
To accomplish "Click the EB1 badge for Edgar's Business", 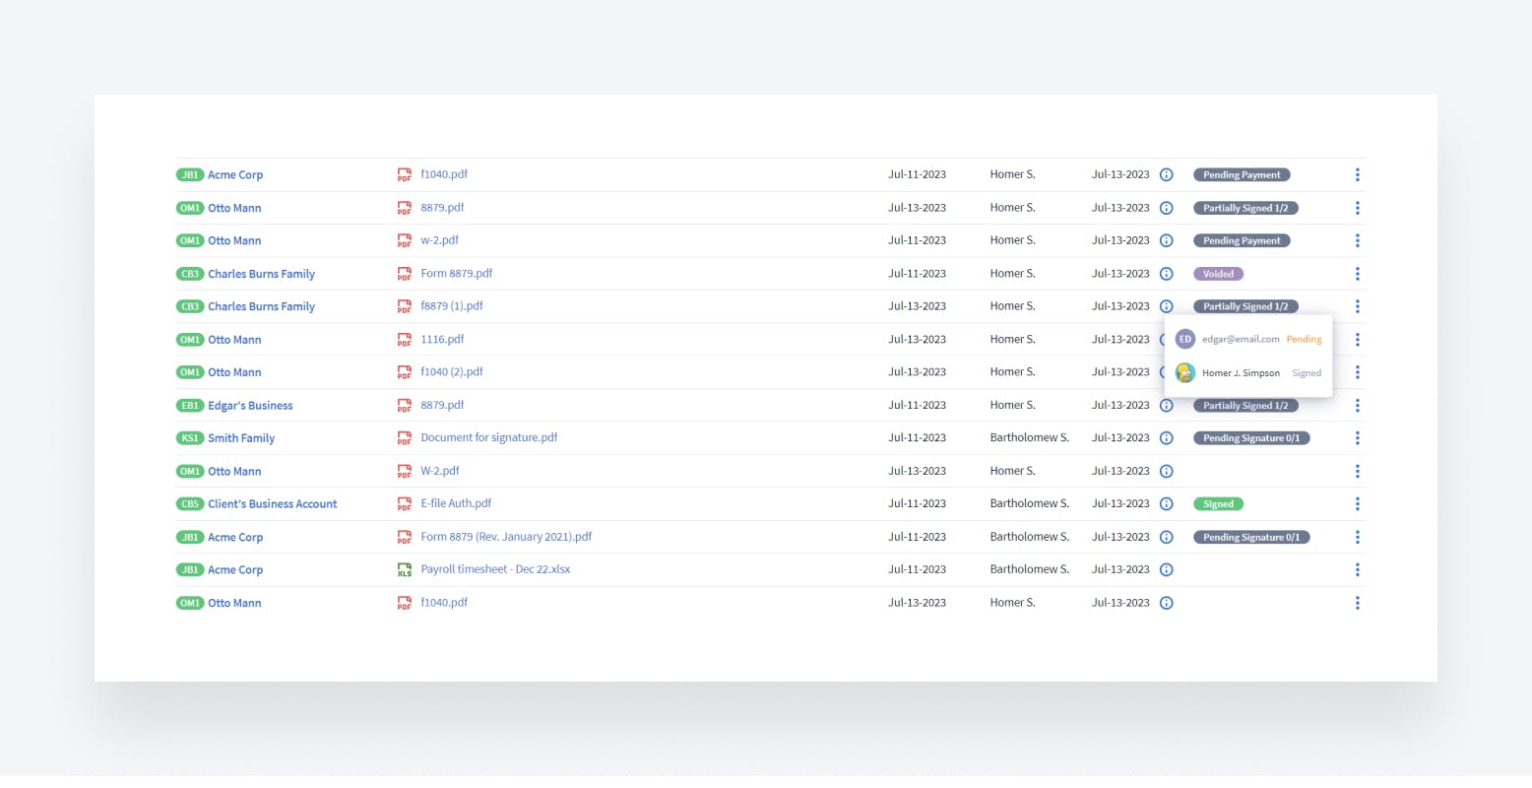I will [190, 406].
